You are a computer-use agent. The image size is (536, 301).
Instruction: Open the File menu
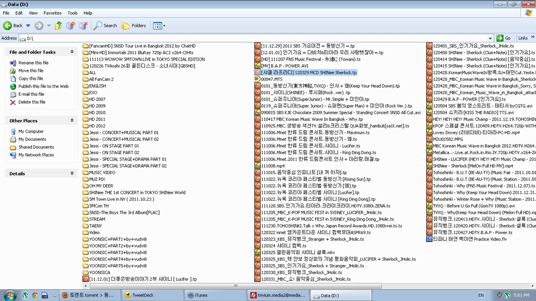pyautogui.click(x=6, y=13)
